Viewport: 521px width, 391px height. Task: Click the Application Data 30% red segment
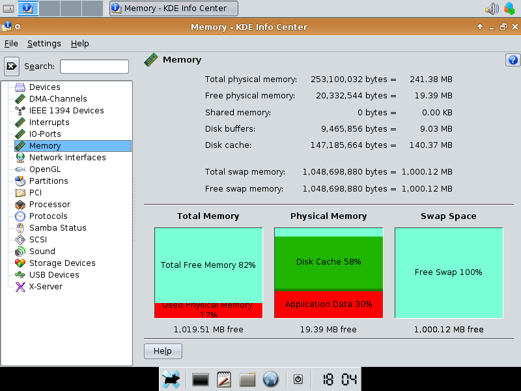[329, 304]
